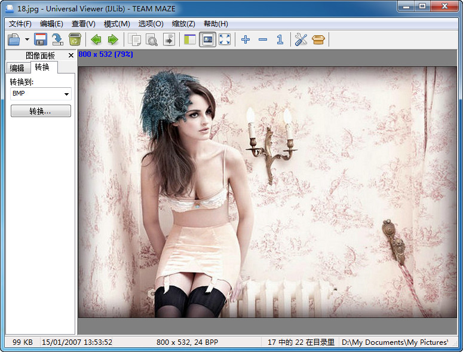Click the 800 x 532 (79%) zoom label
The height and width of the screenshot is (352, 463).
pyautogui.click(x=106, y=54)
